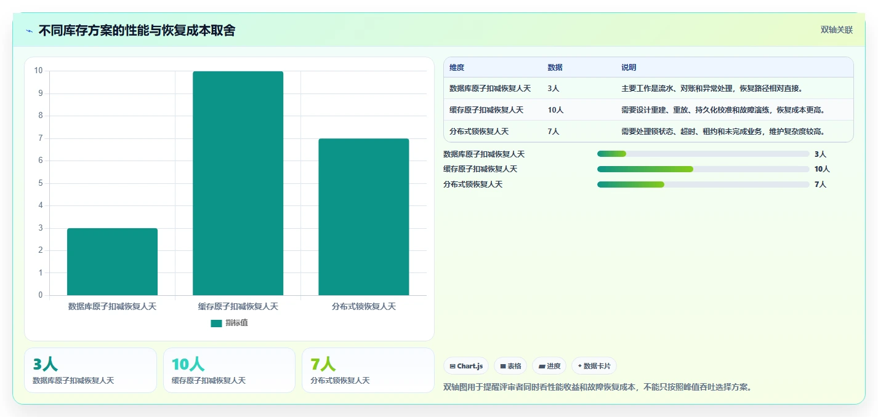Image resolution: width=878 pixels, height=417 pixels.
Task: Click x-axis label 分布式锁恢复人天
Action: [363, 306]
